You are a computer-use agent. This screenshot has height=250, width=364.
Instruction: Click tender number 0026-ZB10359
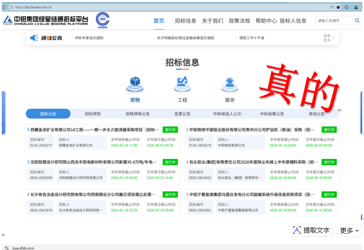point(41,178)
